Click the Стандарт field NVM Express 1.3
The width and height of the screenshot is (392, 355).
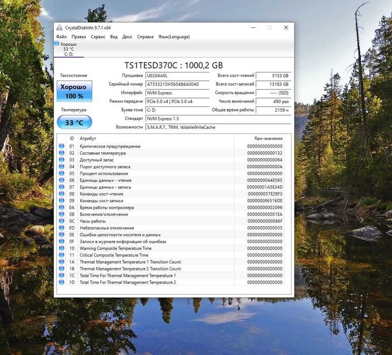click(x=218, y=119)
